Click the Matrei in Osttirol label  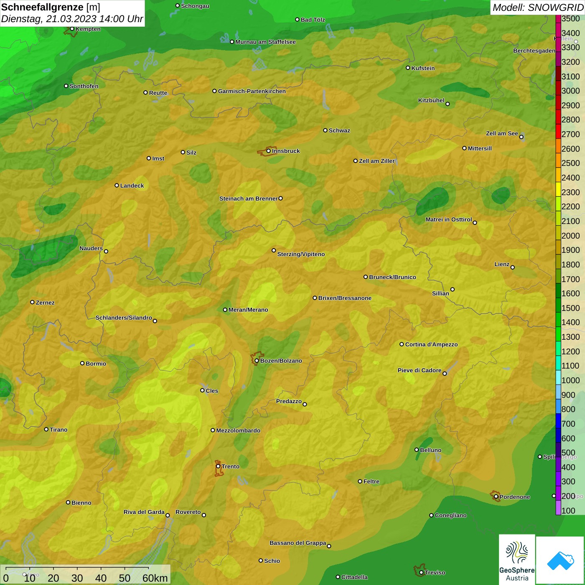pos(449,219)
